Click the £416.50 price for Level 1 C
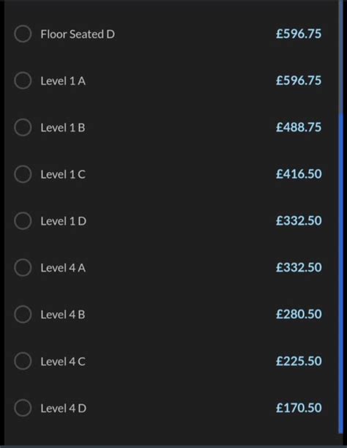Viewport: 347px width, 448px height. tap(299, 173)
